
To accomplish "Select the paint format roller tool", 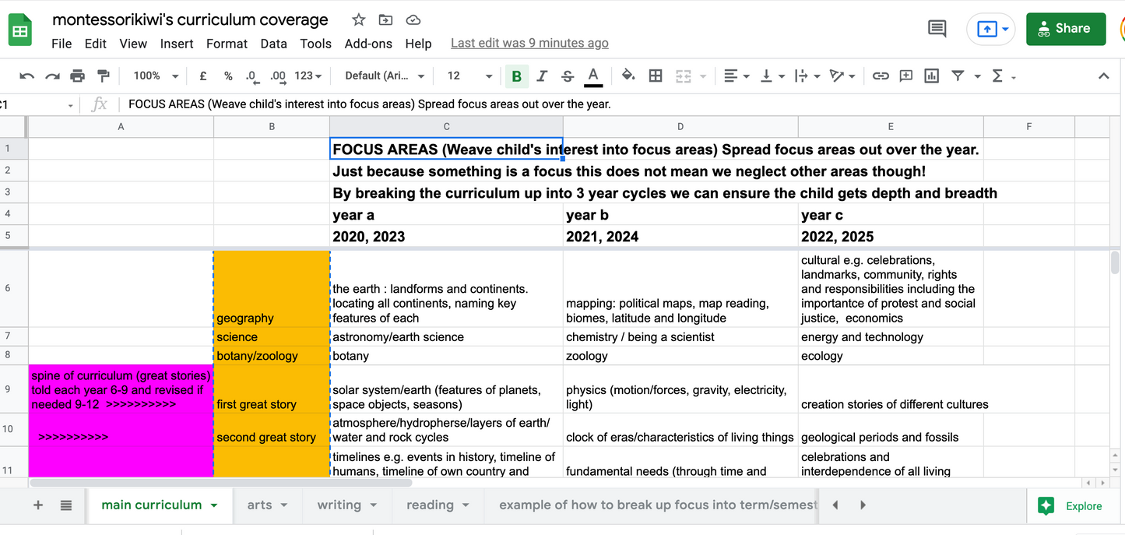I will [x=103, y=76].
